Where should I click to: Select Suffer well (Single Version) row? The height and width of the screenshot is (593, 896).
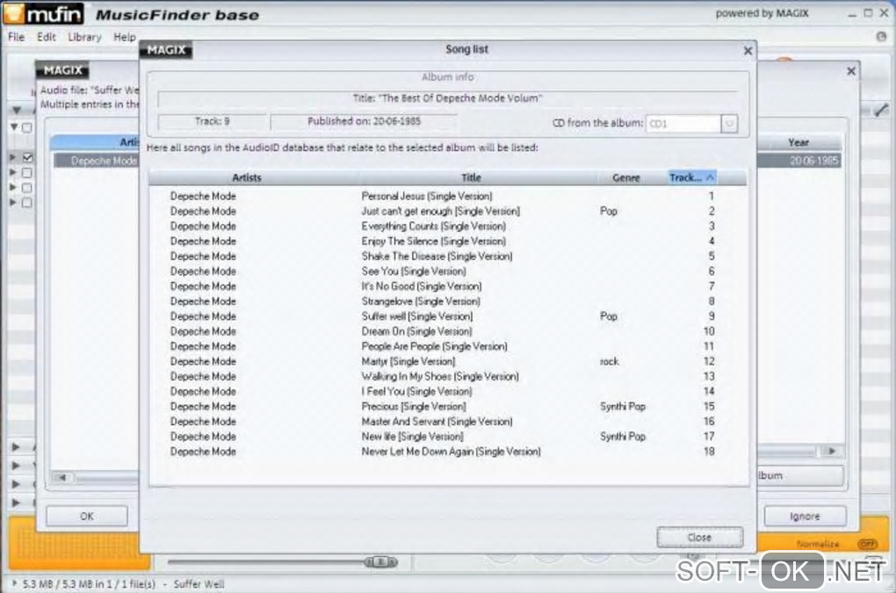click(447, 316)
